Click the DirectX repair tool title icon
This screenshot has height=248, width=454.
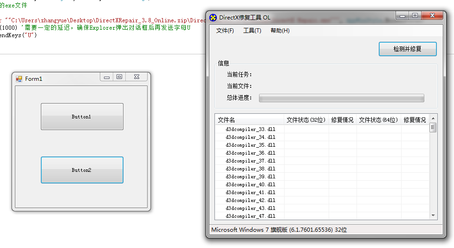click(x=213, y=18)
